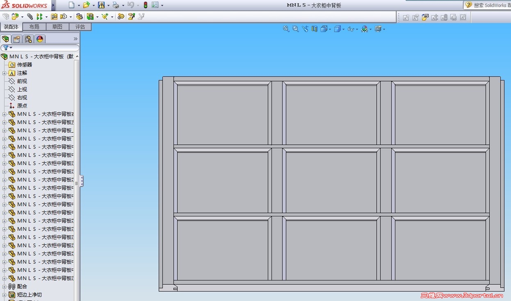Select Reference Geometry tool

tap(105, 16)
